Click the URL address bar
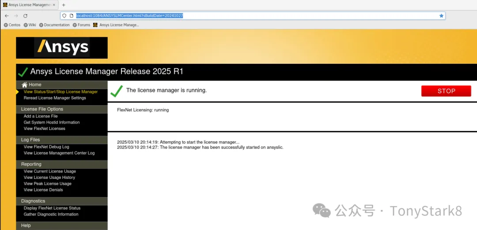 coord(253,16)
